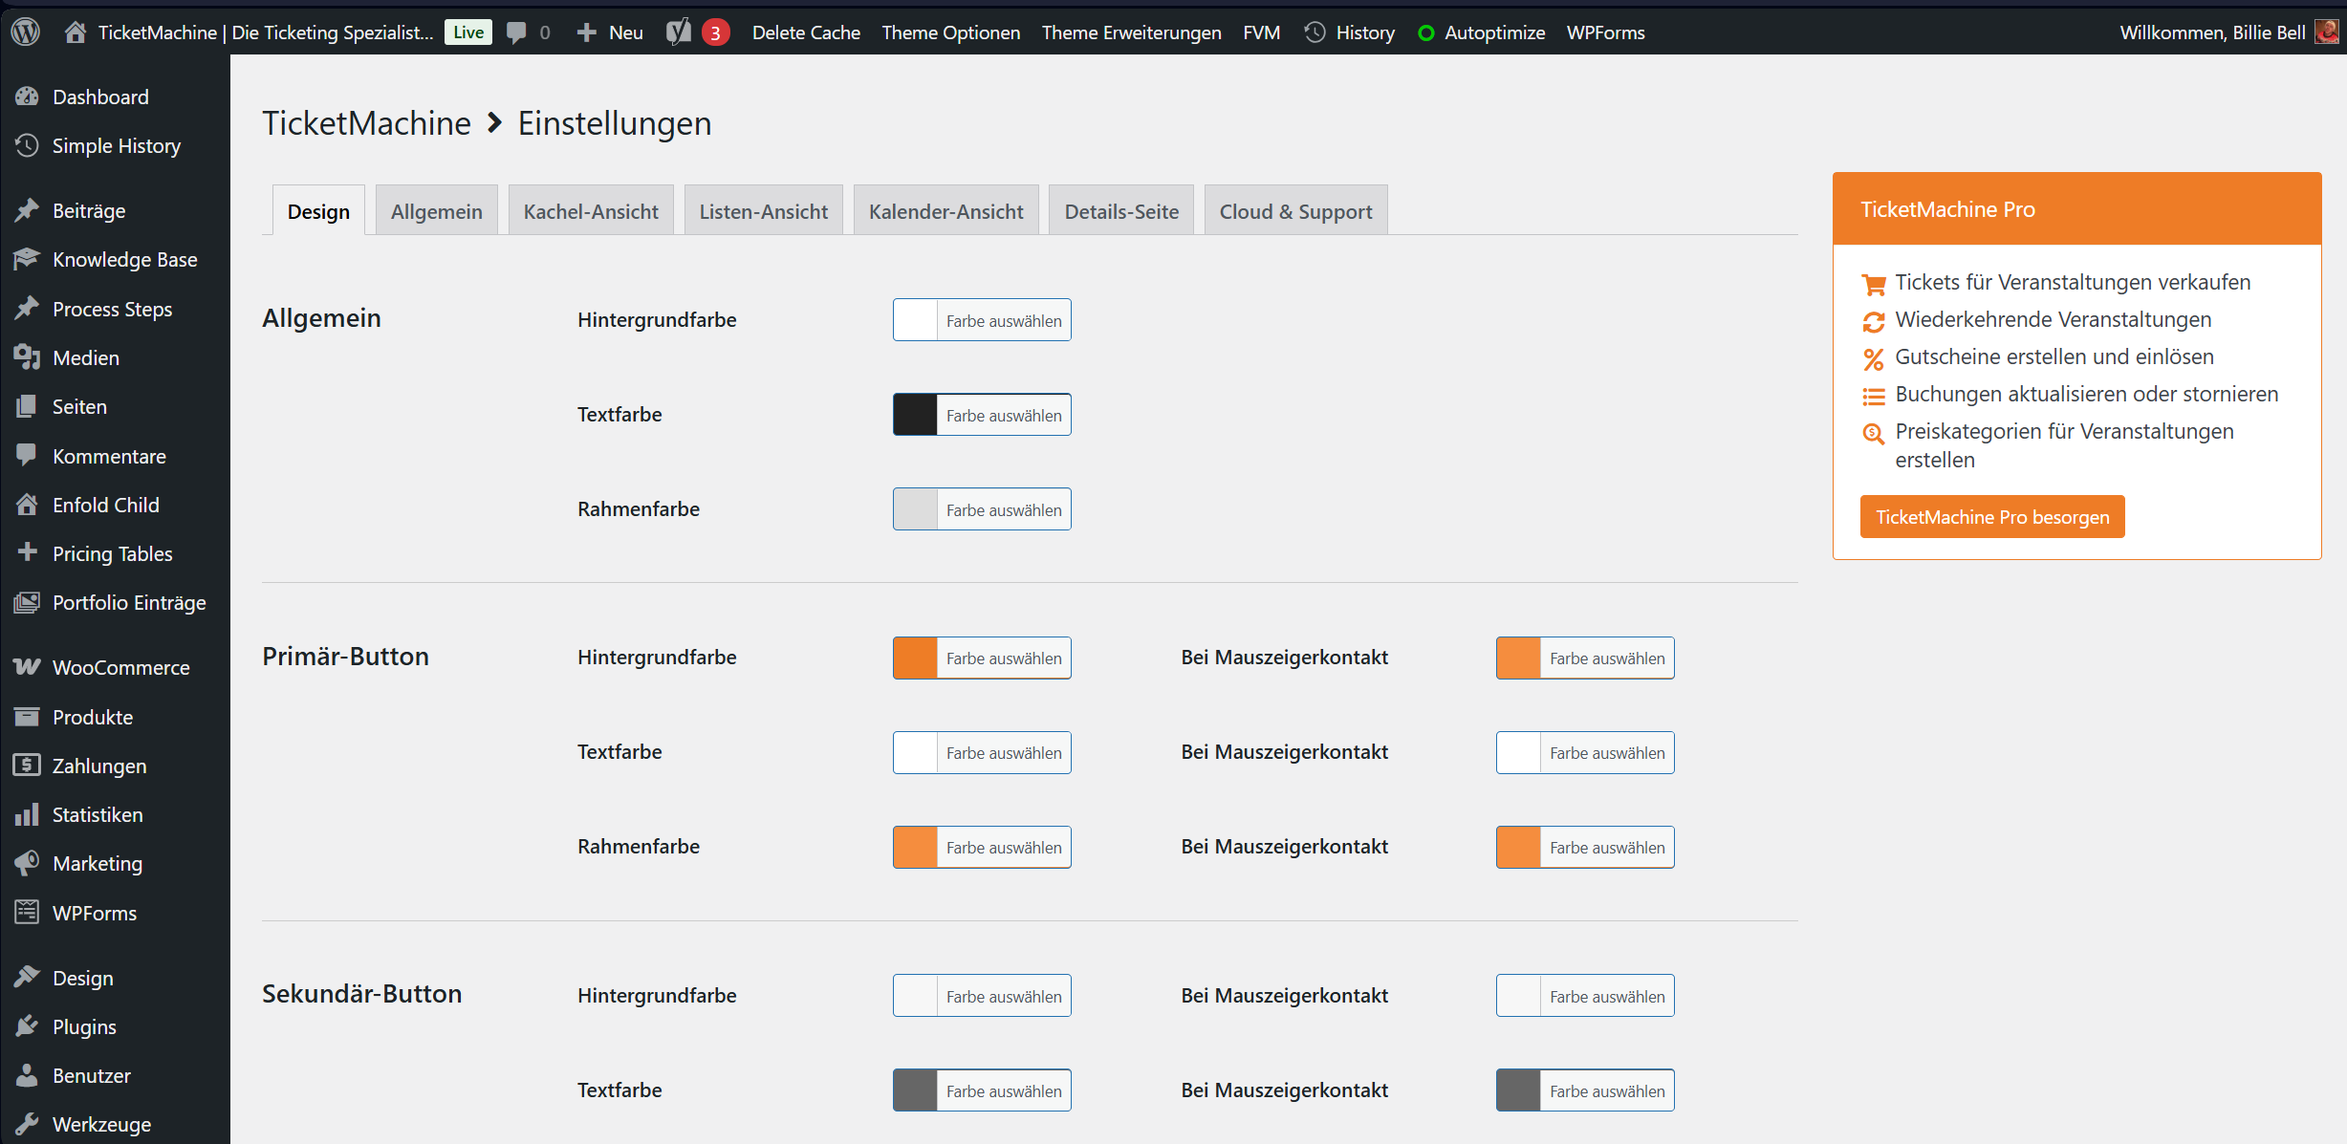
Task: Open the Cloud & Support tab
Action: pyautogui.click(x=1295, y=211)
